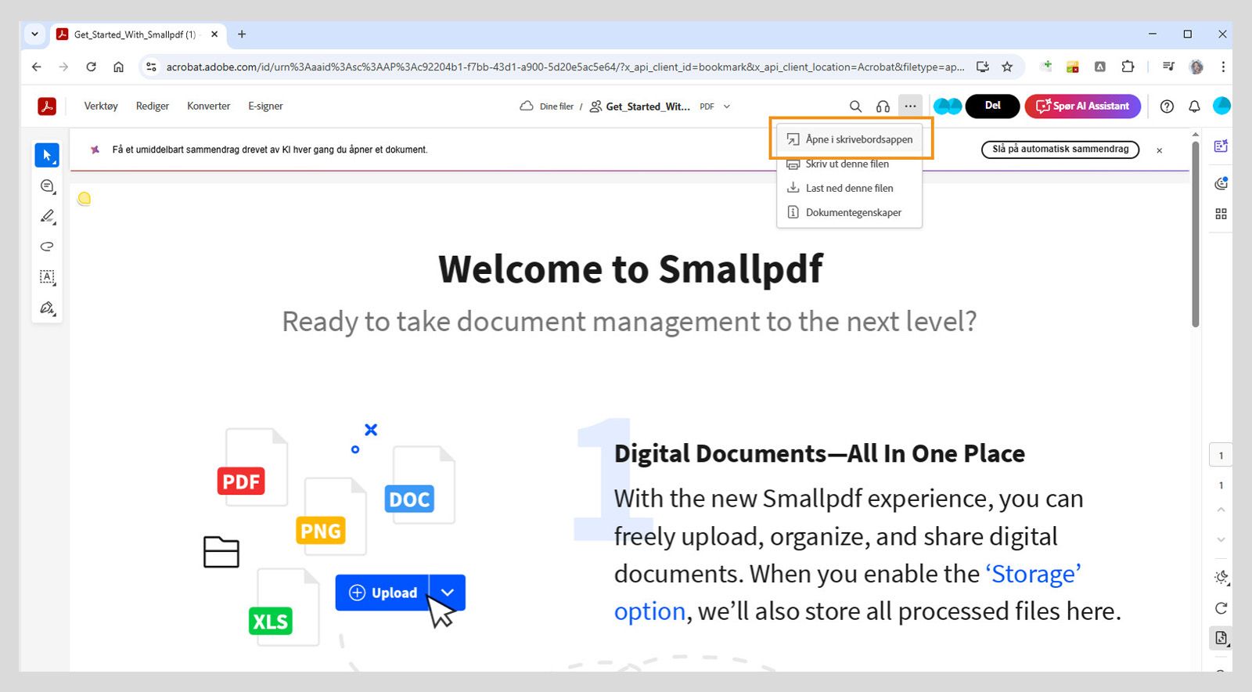Choose Last ned denne filen
The width and height of the screenshot is (1252, 692).
click(850, 188)
